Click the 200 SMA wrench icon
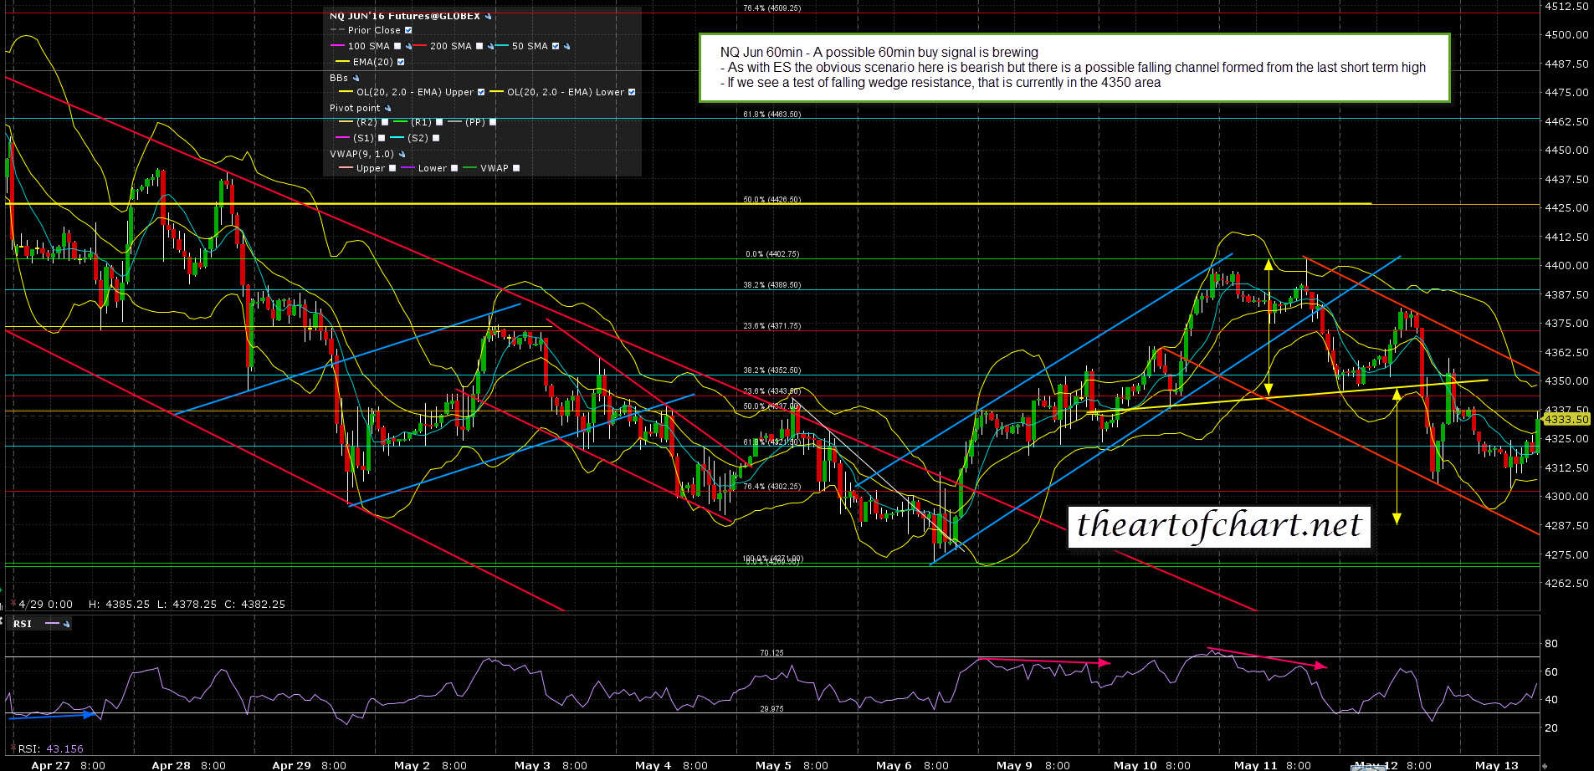Screen dimensions: 1594x771 489,47
